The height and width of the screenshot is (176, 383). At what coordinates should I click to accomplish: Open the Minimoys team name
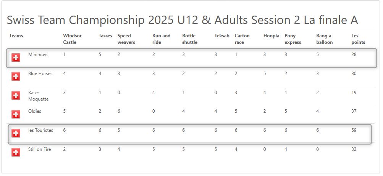point(38,54)
